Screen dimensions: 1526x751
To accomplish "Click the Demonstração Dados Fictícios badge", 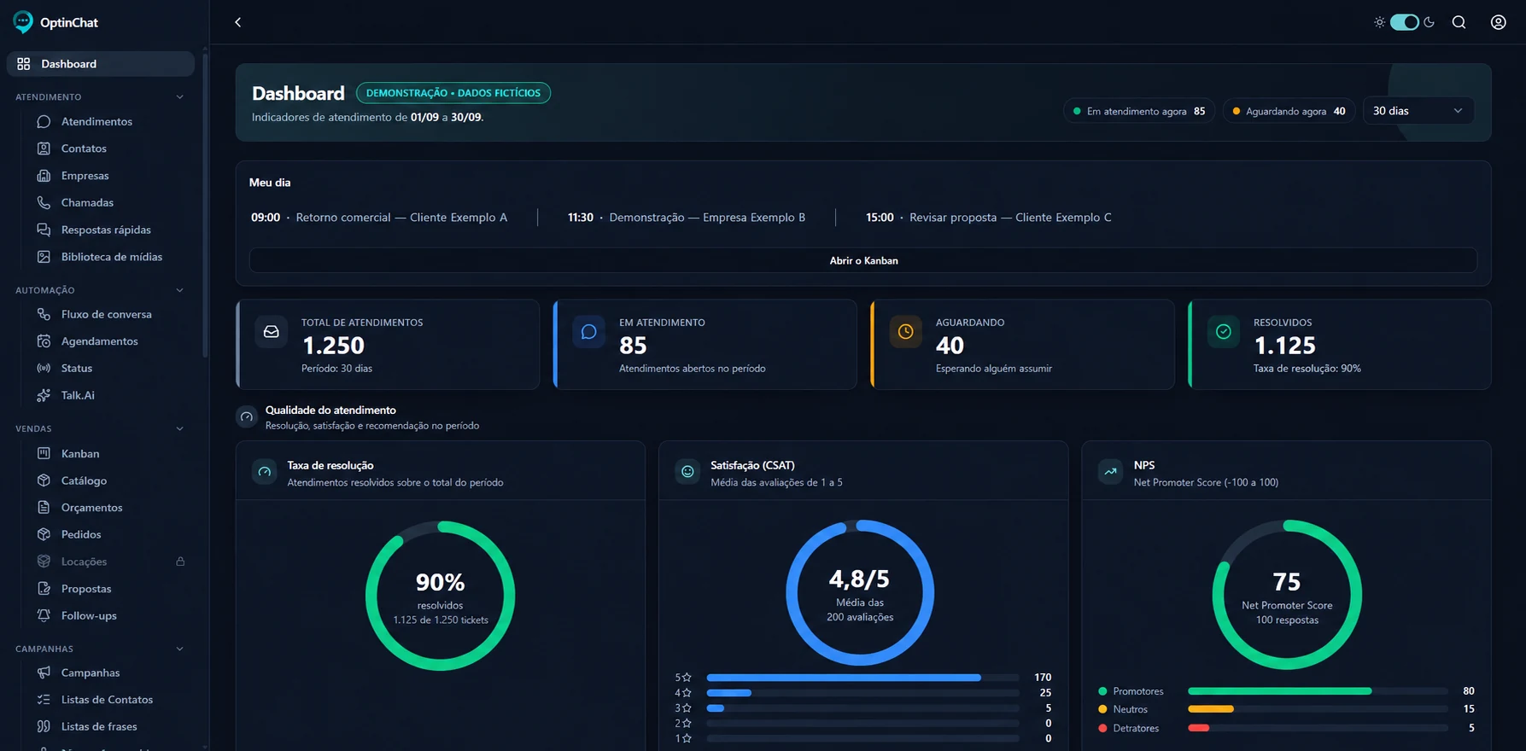I will tap(453, 93).
